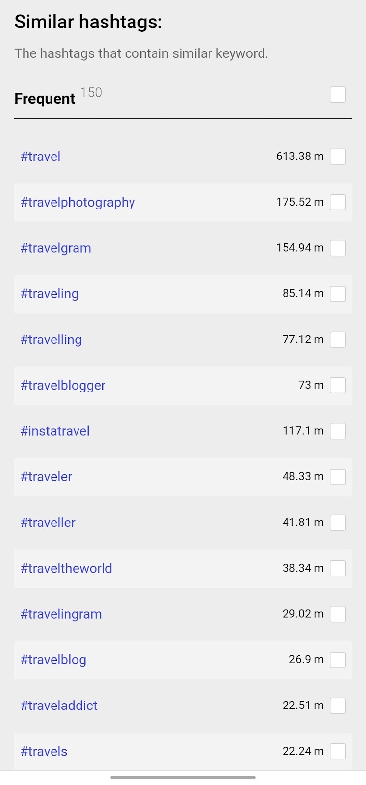Check the #instatravel checkbox
The image size is (366, 785).
(x=338, y=431)
